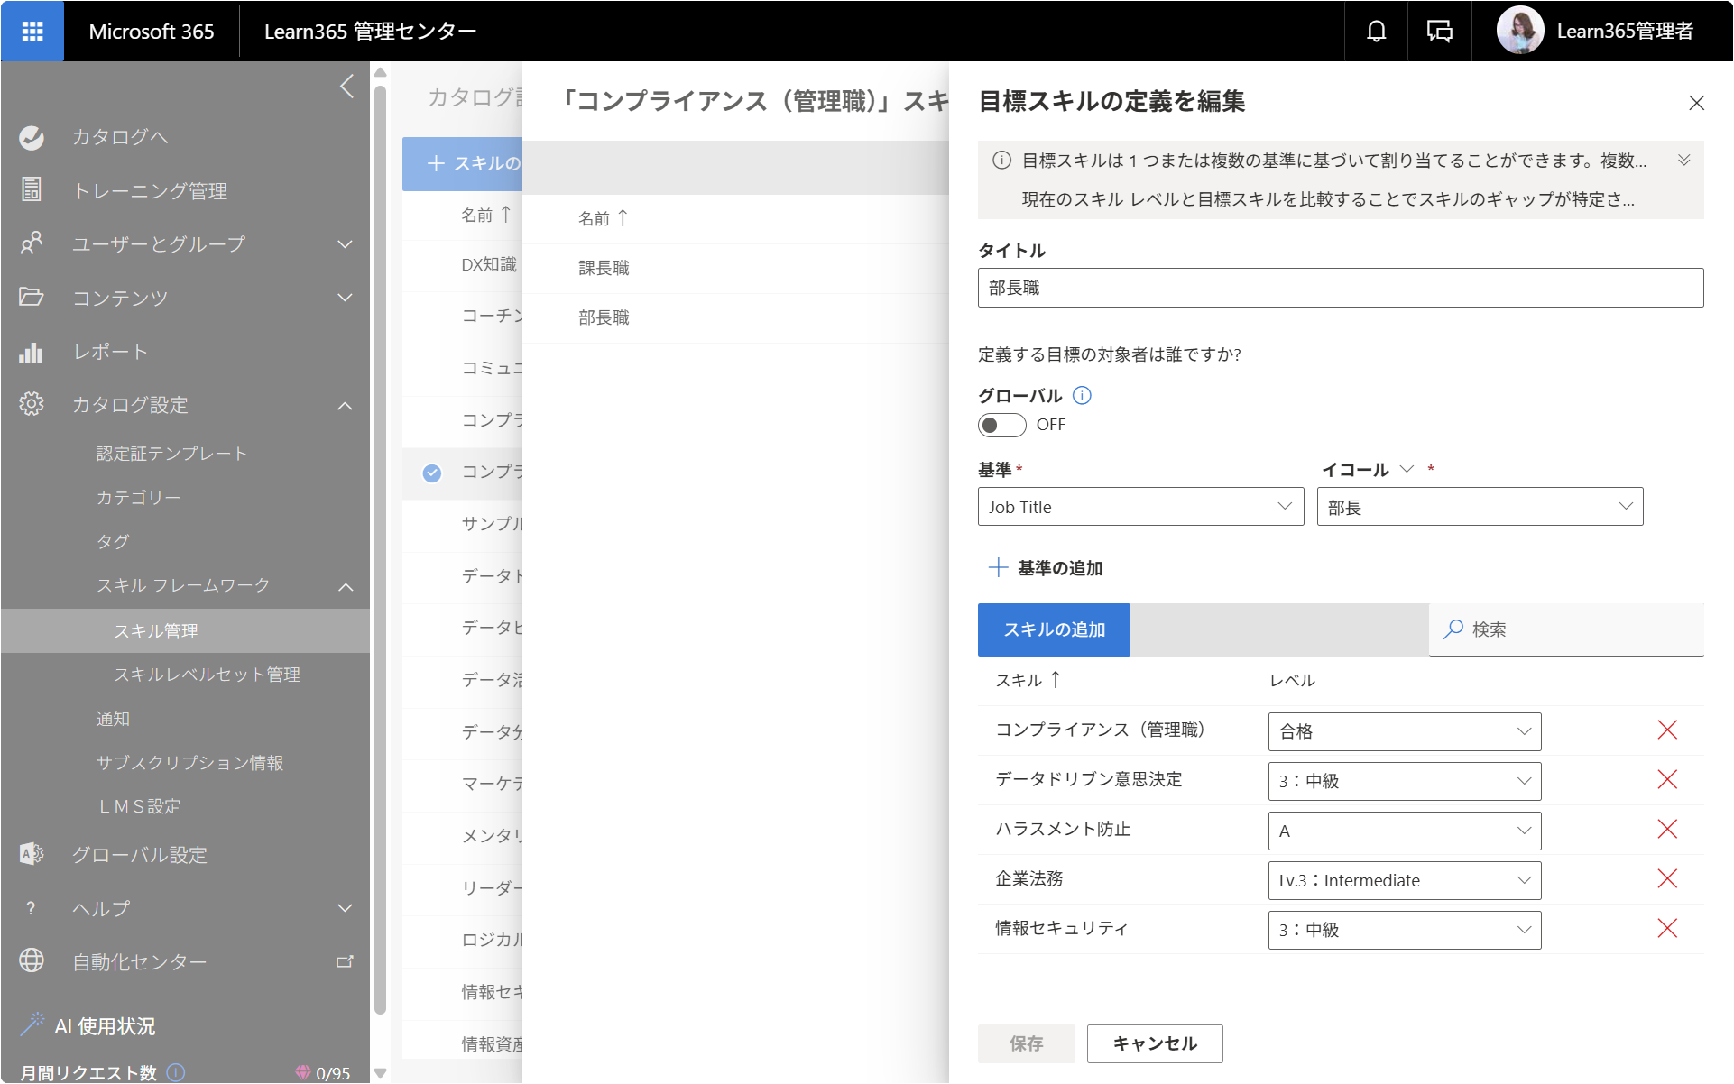Click the グローバル設定 icon
1734x1084 pixels.
pos(32,854)
